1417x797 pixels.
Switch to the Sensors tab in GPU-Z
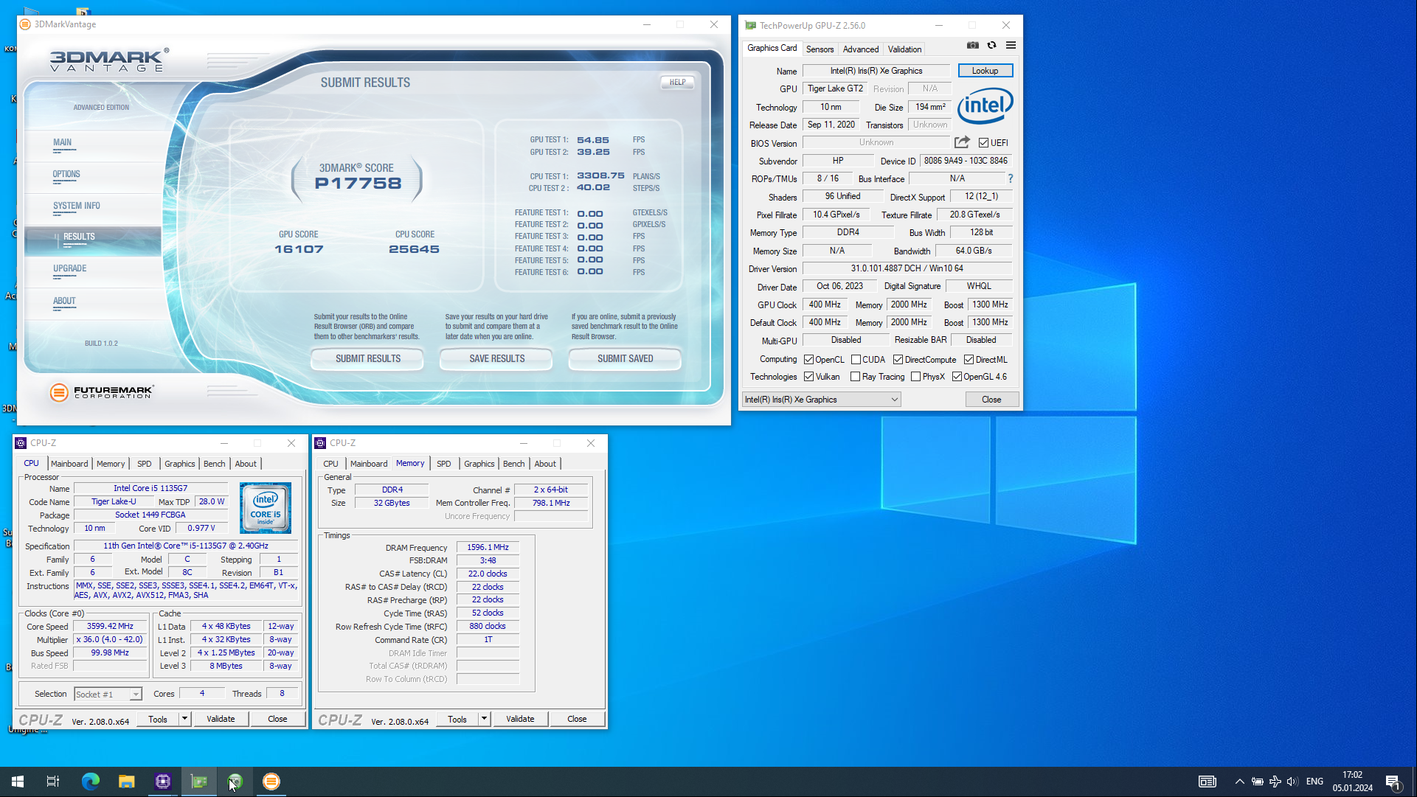pos(820,49)
